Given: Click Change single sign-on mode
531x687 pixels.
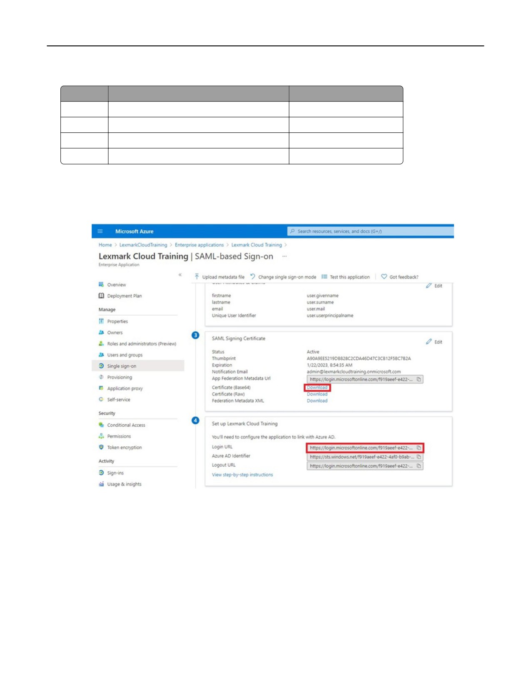Looking at the screenshot, I should 283,277.
